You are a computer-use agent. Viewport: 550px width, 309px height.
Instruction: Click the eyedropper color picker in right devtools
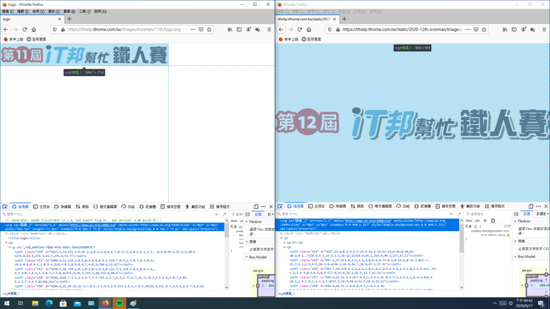pyautogui.click(x=459, y=214)
